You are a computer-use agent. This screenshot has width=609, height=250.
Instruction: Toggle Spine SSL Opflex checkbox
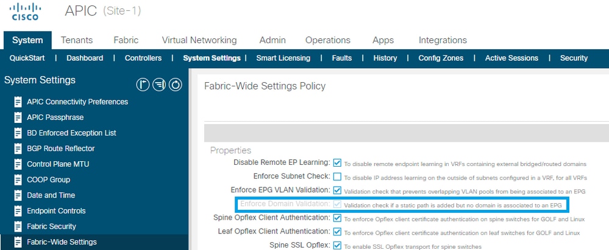click(337, 246)
